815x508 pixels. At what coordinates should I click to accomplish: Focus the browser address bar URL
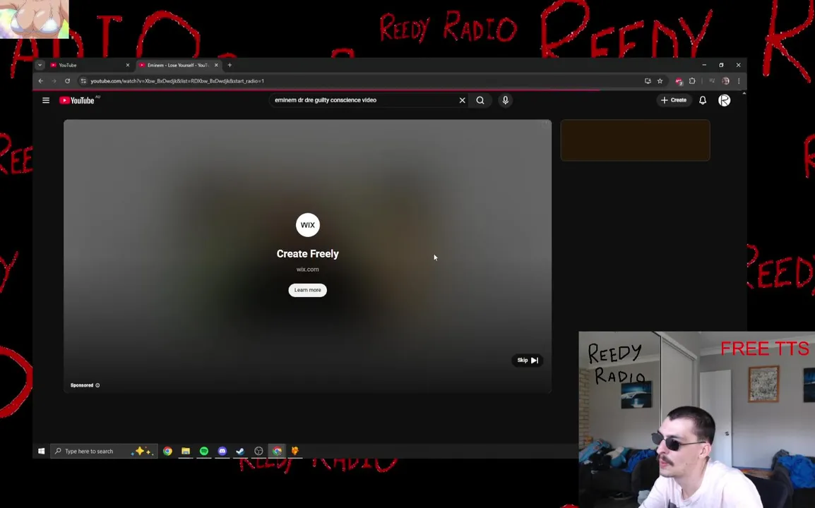click(x=177, y=81)
